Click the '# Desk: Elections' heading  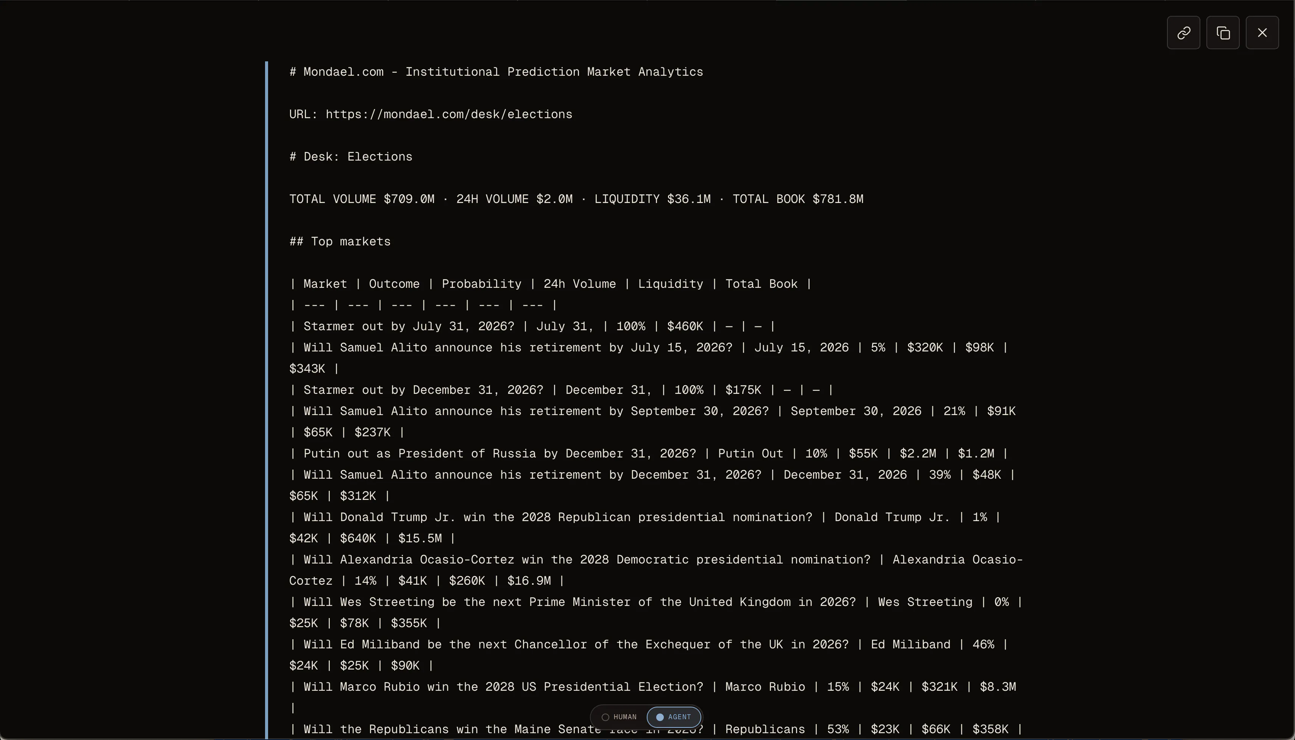[x=351, y=156]
